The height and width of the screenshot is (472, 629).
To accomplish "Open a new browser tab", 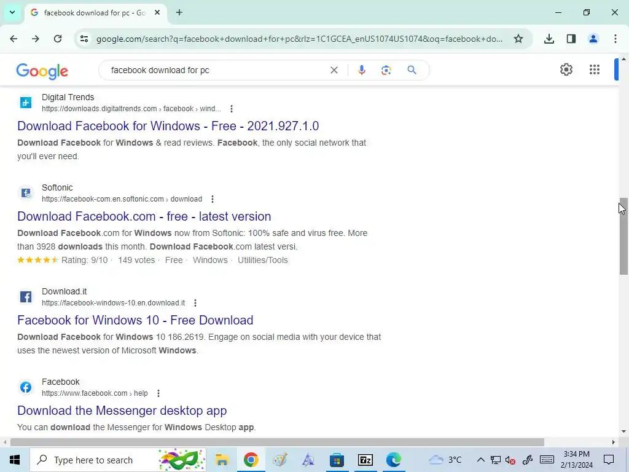I will coord(179,12).
